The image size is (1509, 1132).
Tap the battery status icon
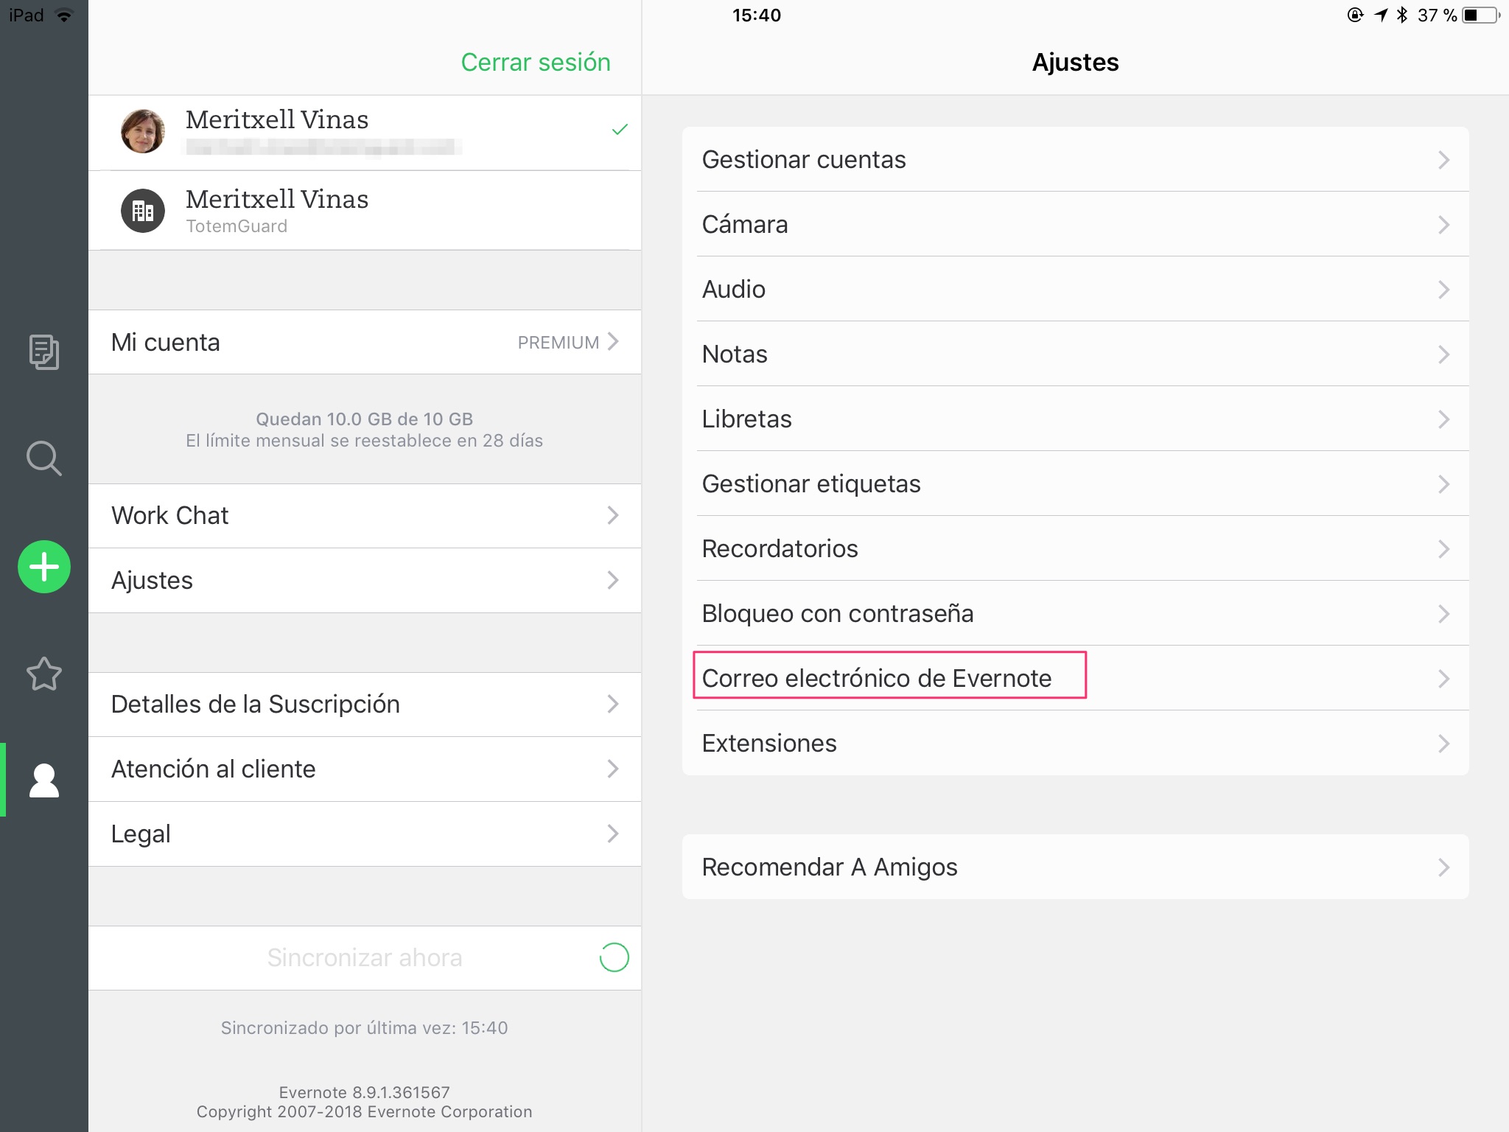pyautogui.click(x=1481, y=15)
